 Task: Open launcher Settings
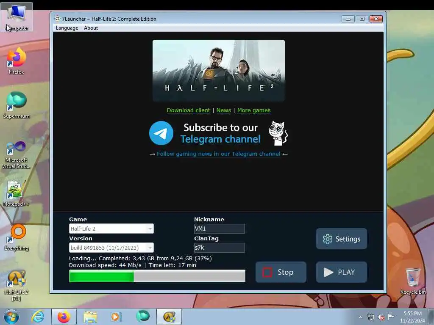(x=342, y=239)
